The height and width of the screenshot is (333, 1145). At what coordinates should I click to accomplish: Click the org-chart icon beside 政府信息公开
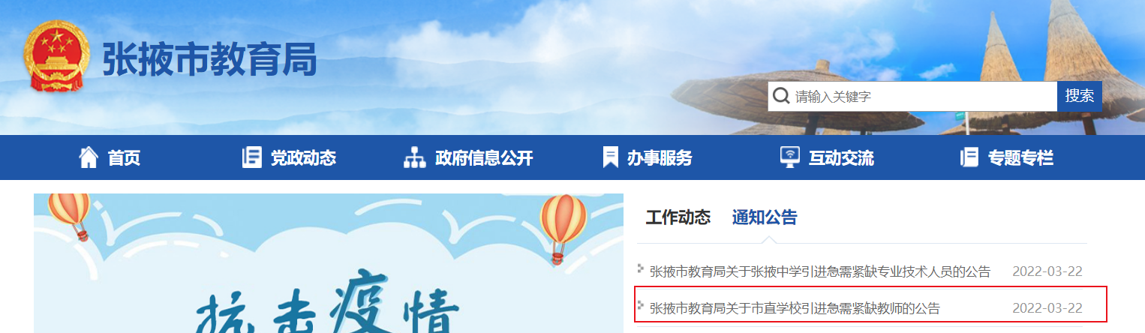click(414, 157)
